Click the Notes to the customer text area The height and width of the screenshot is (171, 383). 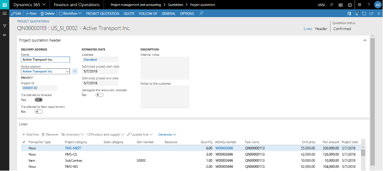(x=165, y=97)
